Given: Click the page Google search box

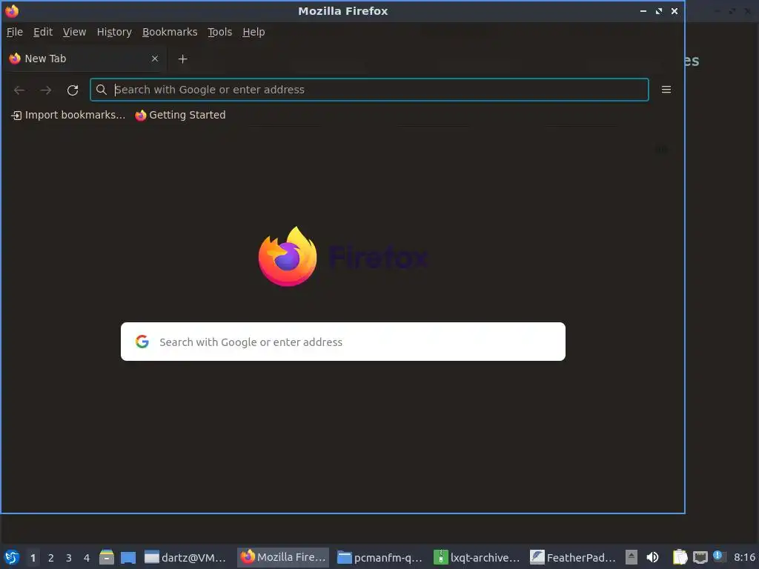Looking at the screenshot, I should pos(342,342).
